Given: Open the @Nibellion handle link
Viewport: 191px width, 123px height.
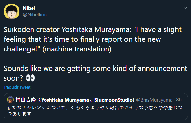Looking at the screenshot, I should (x=35, y=15).
